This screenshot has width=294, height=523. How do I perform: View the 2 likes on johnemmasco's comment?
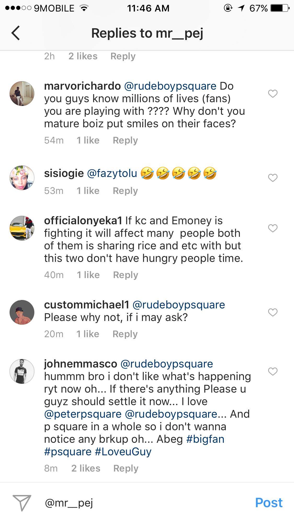click(x=86, y=468)
